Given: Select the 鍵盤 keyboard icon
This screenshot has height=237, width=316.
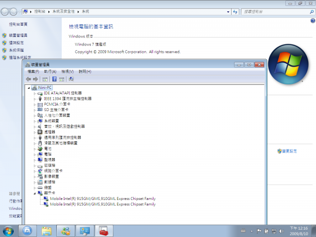Looking at the screenshot, I should coord(40,188).
